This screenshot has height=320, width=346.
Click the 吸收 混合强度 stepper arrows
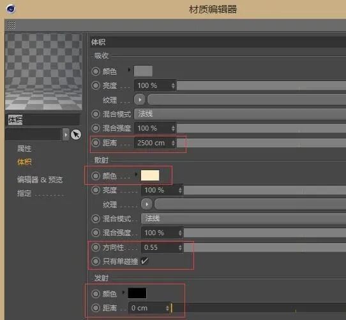tap(173, 128)
